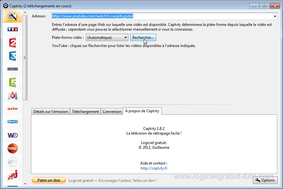This screenshot has width=283, height=189.
Task: Click the Captvty title bar app icon
Action: click(6, 6)
